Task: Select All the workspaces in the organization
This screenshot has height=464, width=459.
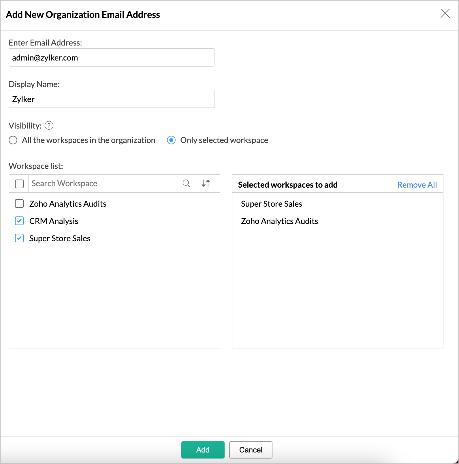Action: [x=13, y=140]
